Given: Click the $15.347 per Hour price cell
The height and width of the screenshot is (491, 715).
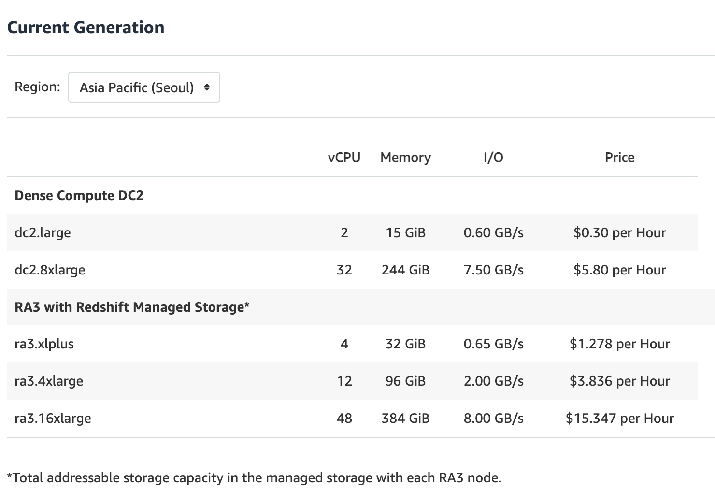Looking at the screenshot, I should (619, 419).
